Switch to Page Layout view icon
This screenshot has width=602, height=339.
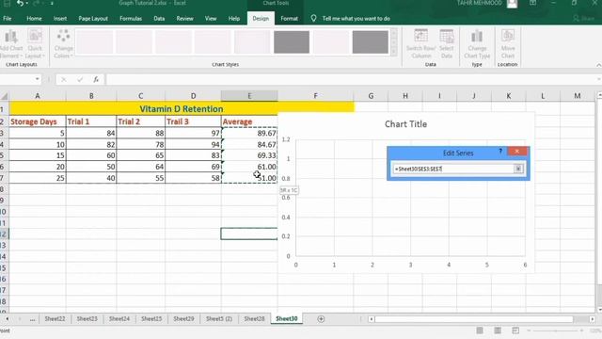[x=498, y=331]
